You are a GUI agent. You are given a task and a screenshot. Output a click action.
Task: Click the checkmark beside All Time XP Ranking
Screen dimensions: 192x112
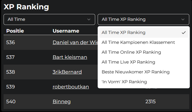click(184, 33)
